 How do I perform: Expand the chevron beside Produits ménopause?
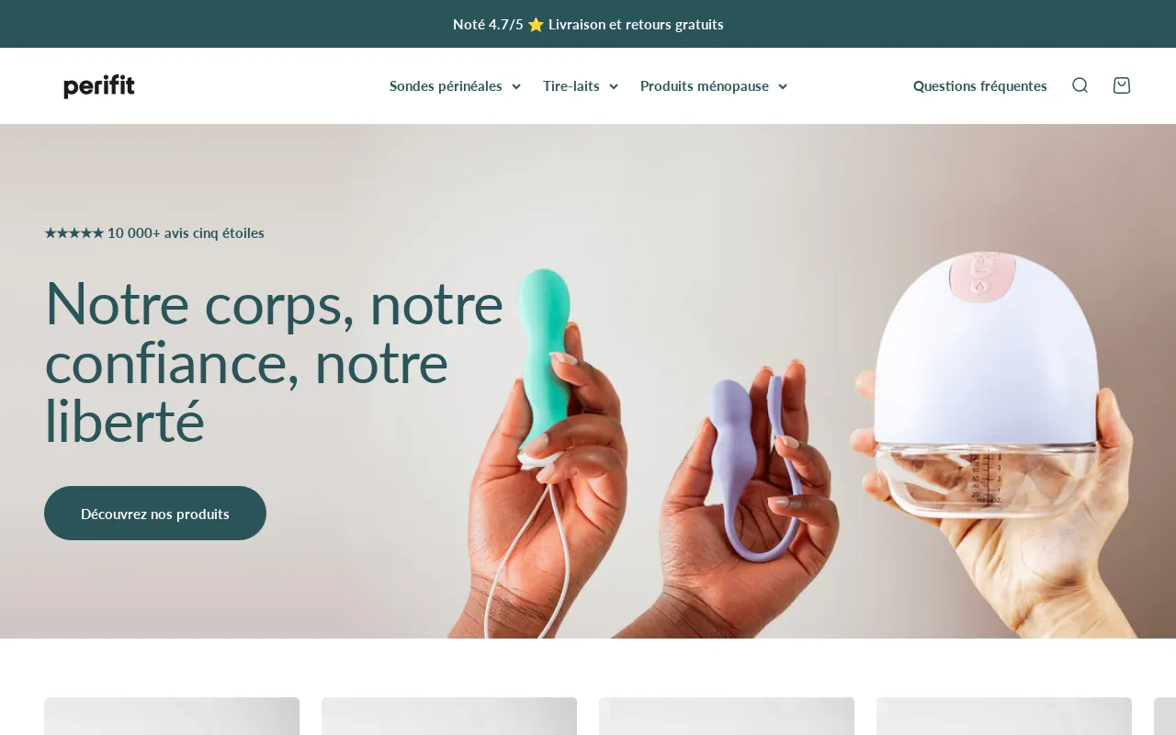pyautogui.click(x=783, y=86)
